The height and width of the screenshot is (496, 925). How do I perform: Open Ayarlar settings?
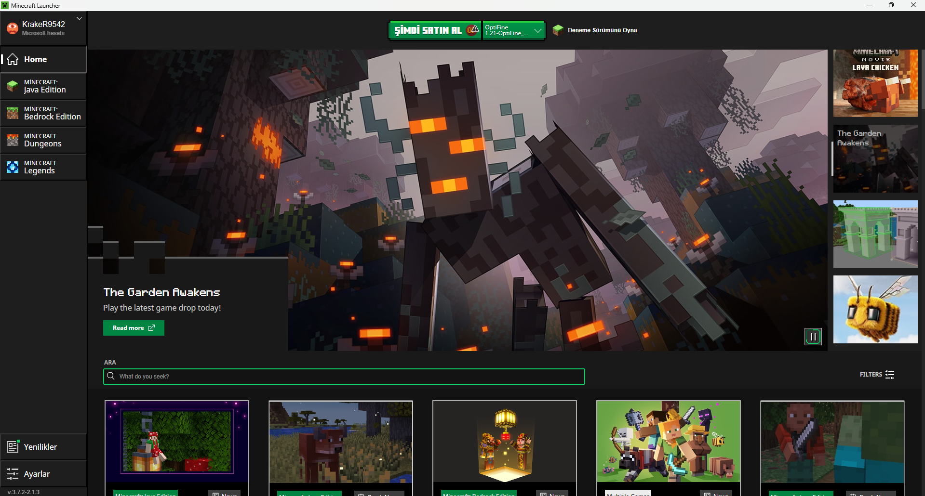43,474
